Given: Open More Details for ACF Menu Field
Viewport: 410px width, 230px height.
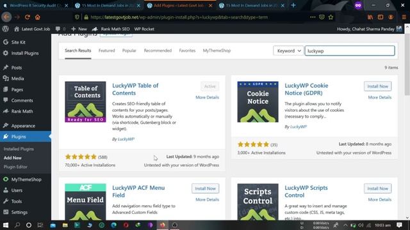Looking at the screenshot, I should pyautogui.click(x=208, y=199).
